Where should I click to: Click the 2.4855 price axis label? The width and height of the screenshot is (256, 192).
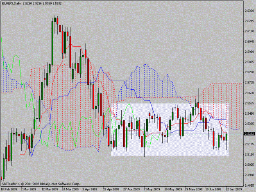pos(249,185)
